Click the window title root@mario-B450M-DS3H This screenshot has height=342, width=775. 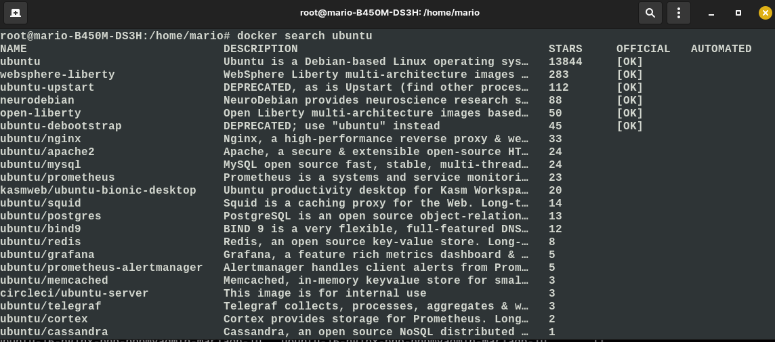(x=390, y=13)
